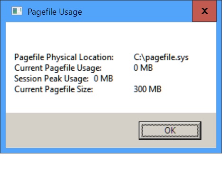Image resolution: width=222 pixels, height=171 pixels.
Task: Click the 0 MB current usage value
Action: pos(143,68)
